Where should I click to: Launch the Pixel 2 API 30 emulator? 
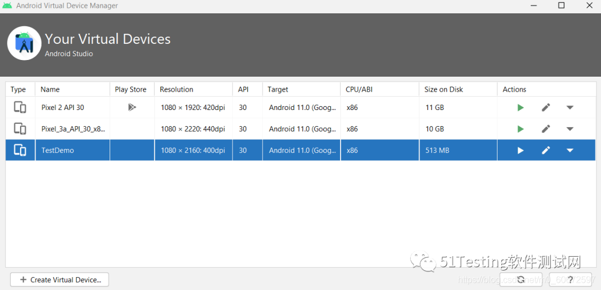[520, 108]
